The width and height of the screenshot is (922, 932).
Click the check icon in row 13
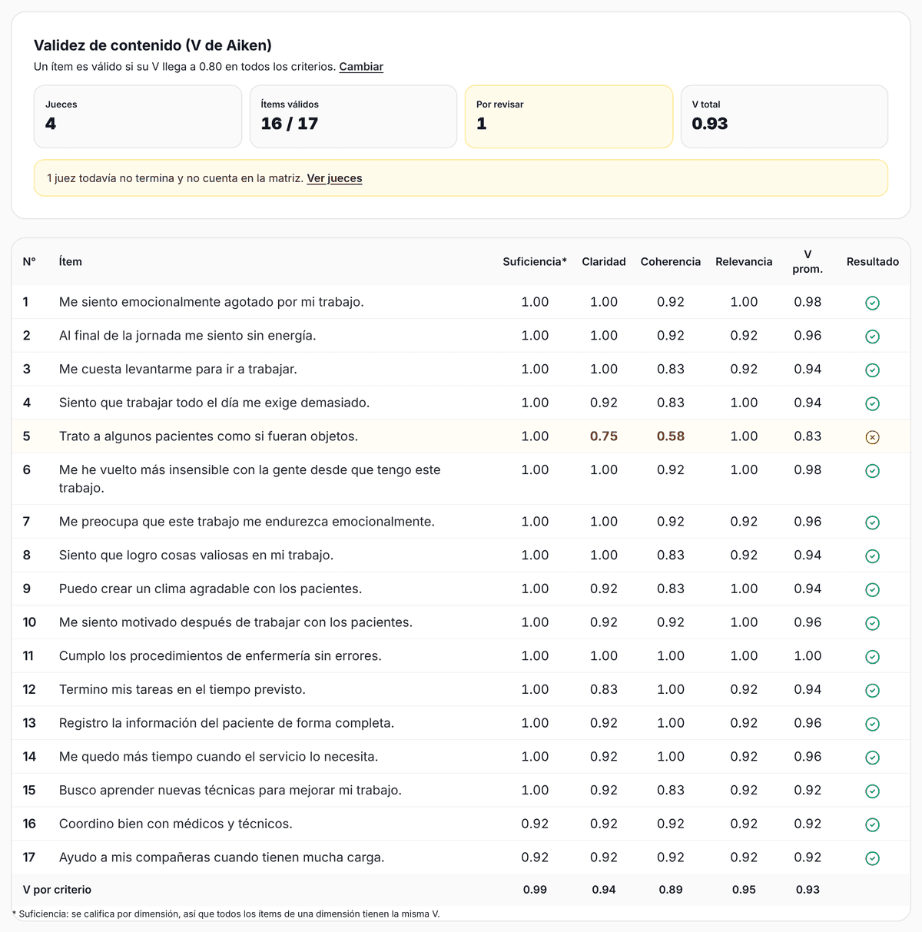pos(872,724)
